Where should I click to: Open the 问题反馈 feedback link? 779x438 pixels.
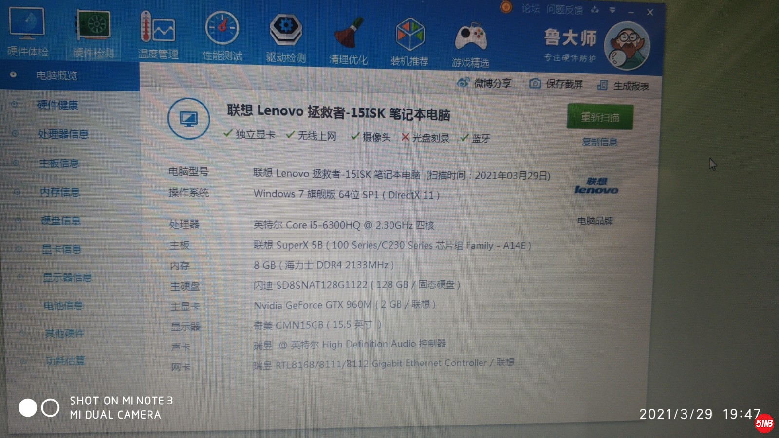(564, 9)
